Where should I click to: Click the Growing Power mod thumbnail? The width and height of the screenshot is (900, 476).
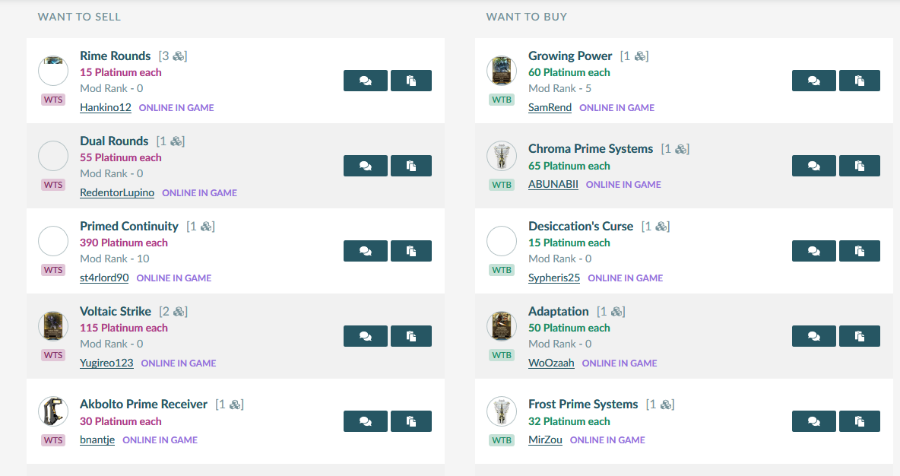[x=502, y=71]
